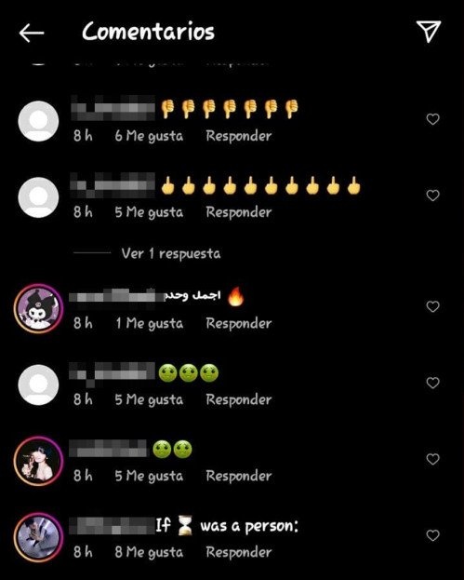
Task: View likes on '8 Me gusta' comment
Action: pyautogui.click(x=149, y=552)
